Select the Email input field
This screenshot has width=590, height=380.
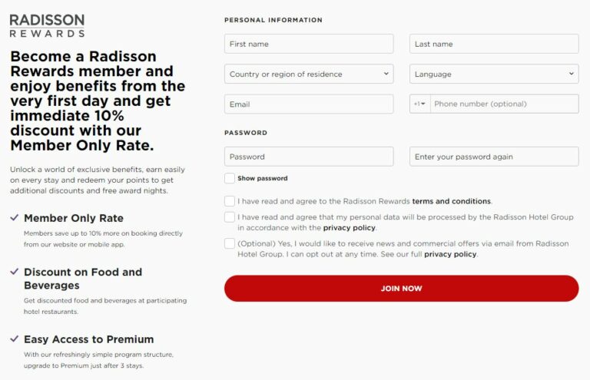point(309,104)
